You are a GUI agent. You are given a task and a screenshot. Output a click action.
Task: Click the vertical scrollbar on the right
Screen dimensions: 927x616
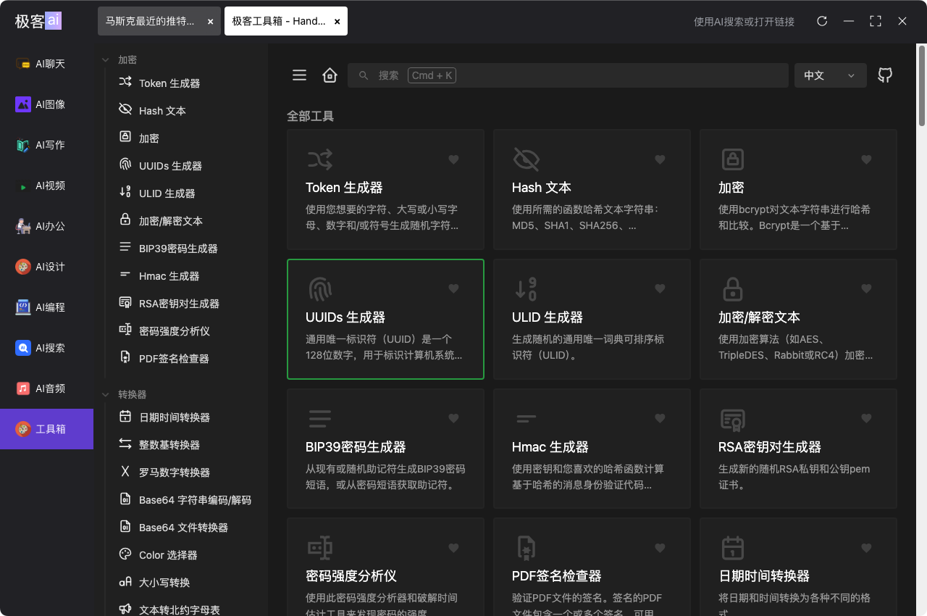[922, 86]
